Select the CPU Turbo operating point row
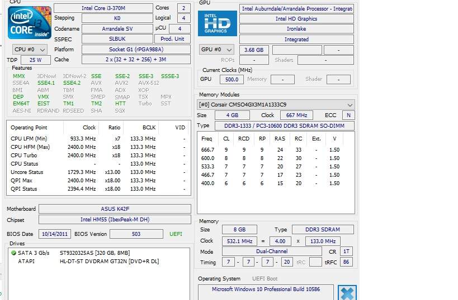This screenshot has width=458, height=300. coord(98,155)
